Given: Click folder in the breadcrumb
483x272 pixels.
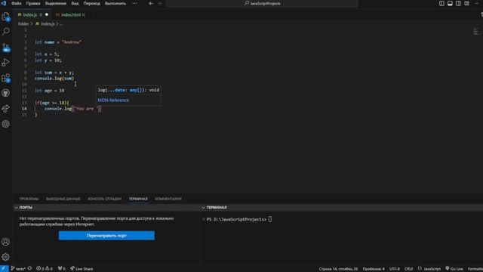Looking at the screenshot, I should (23, 23).
